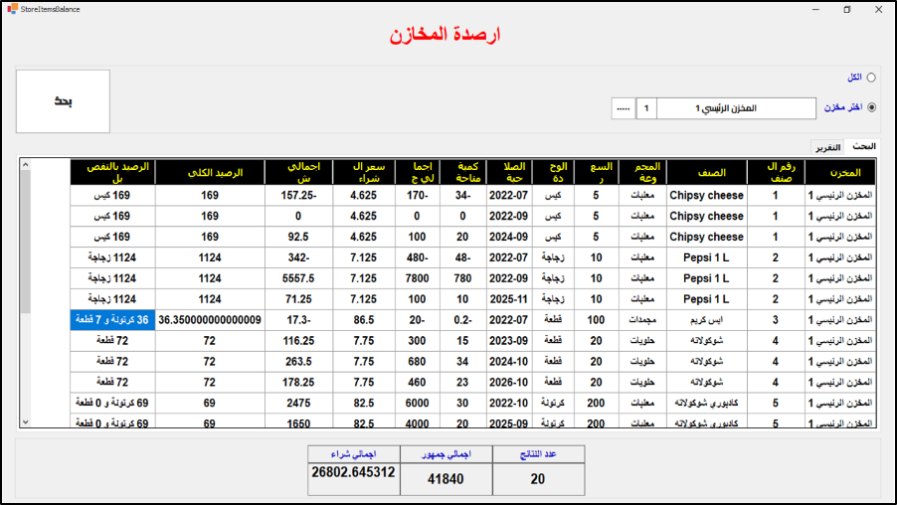Screen dimensions: 897x505
Task: Click the عدد النتائج count value 20
Action: pos(538,477)
